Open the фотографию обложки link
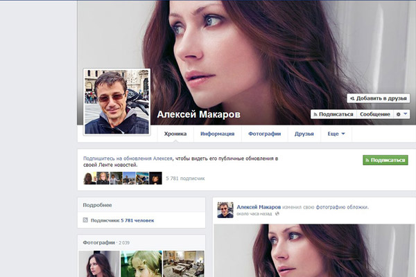 [x=342, y=207]
